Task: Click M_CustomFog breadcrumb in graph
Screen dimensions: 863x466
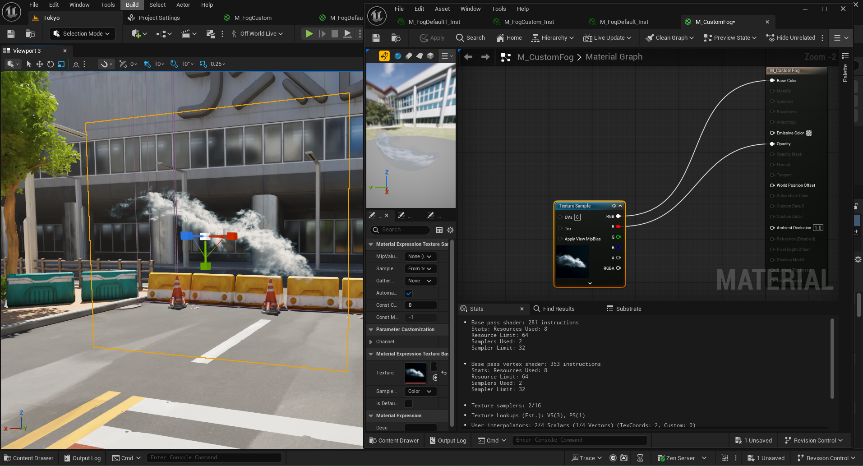Action: (x=545, y=57)
